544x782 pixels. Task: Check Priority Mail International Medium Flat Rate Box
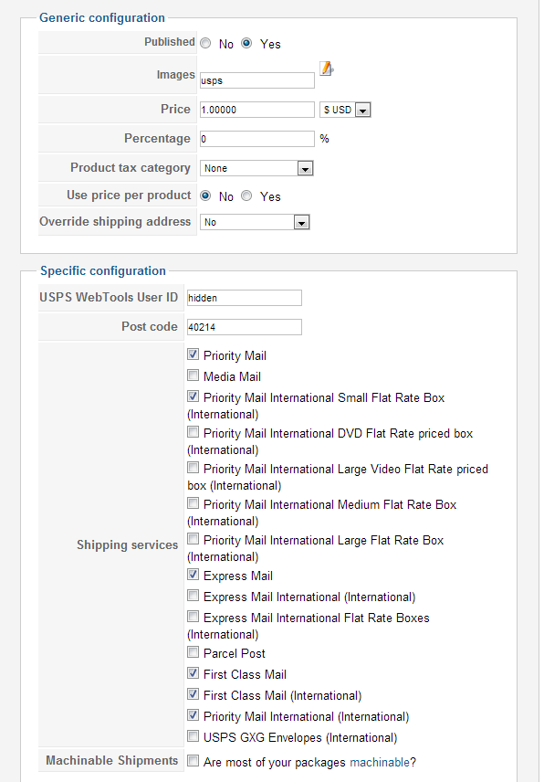click(x=193, y=503)
